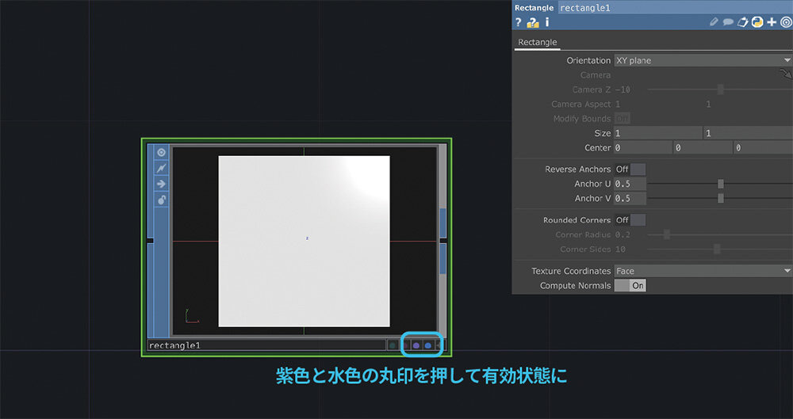This screenshot has width=793, height=419.
Task: Click the pencil icon in parameter header
Action: [714, 23]
